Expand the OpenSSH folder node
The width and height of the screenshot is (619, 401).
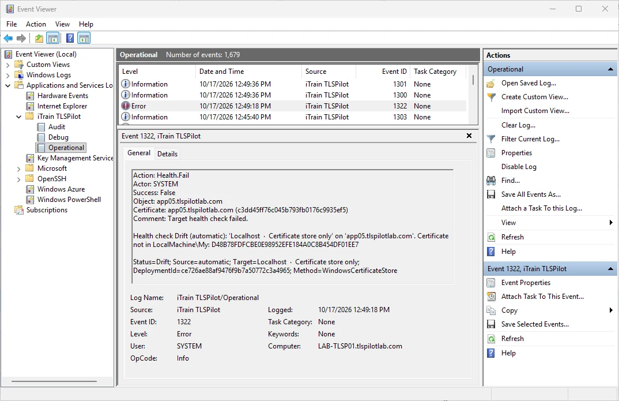point(19,179)
